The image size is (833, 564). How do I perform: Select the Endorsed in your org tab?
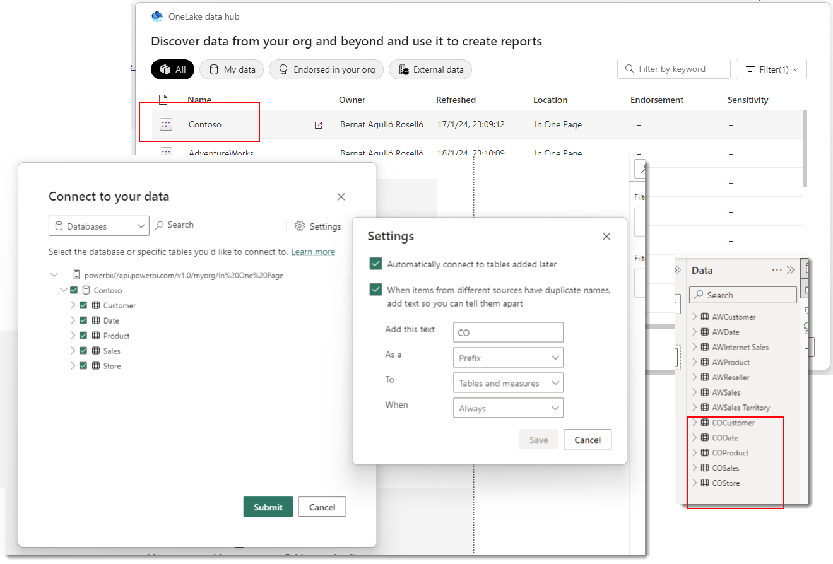(x=327, y=69)
